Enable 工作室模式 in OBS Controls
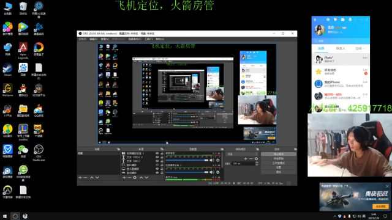The height and width of the screenshot is (220, 392). point(279,163)
